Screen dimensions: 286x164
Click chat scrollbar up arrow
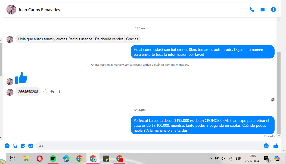coord(279,20)
